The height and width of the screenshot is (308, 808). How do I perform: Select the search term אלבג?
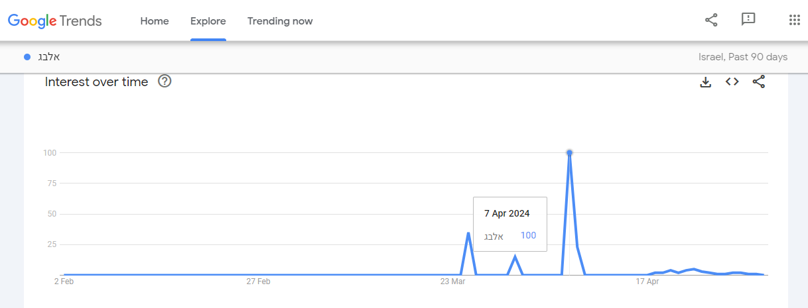click(x=48, y=57)
